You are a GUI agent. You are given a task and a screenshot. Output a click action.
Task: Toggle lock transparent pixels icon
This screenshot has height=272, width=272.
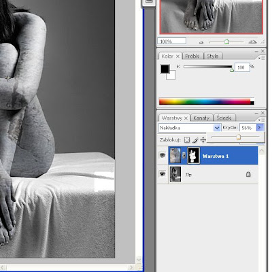(187, 140)
